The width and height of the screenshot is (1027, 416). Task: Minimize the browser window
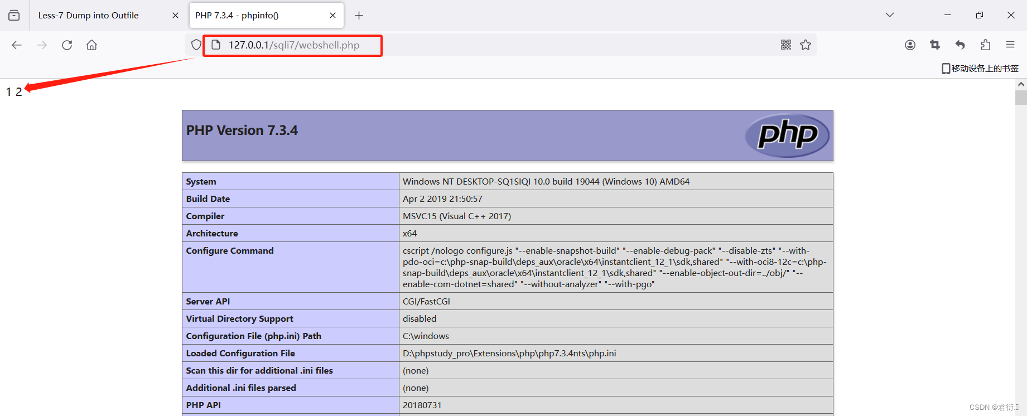click(x=948, y=15)
